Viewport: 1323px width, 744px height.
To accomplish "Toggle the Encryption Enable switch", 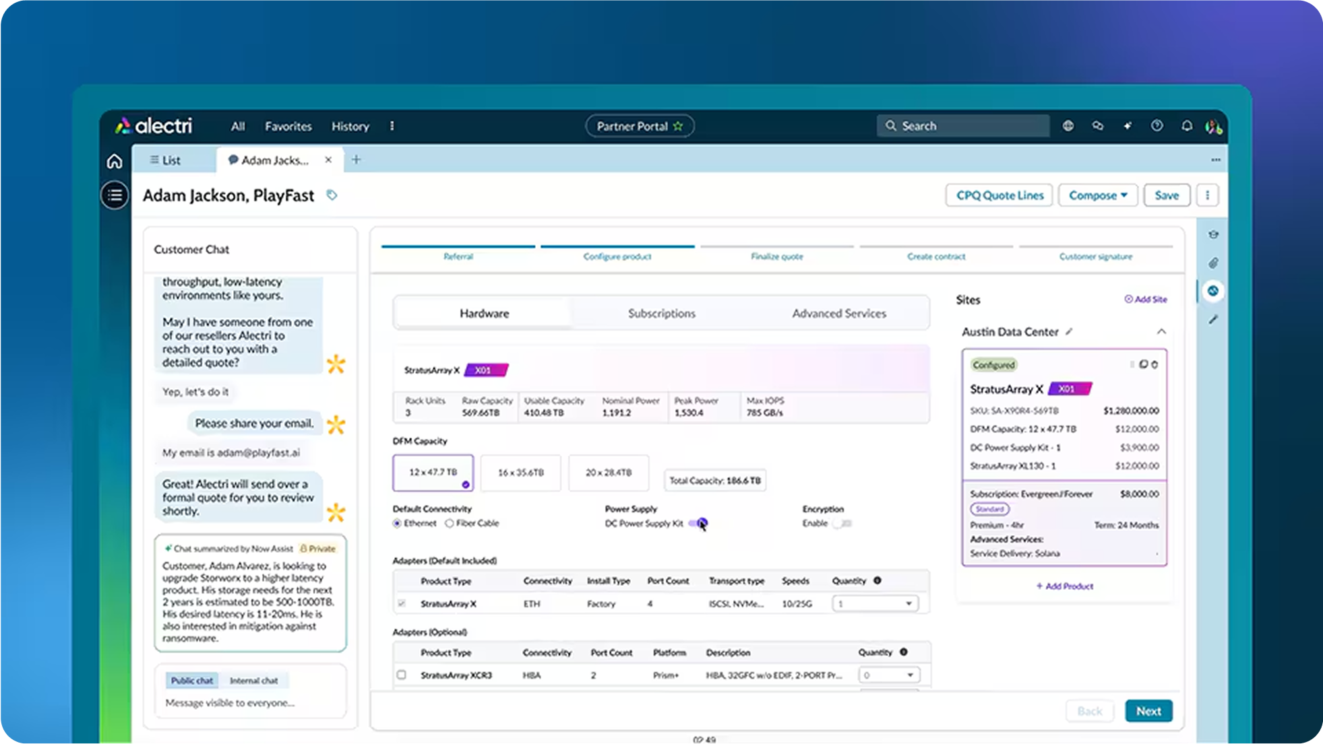I will pos(842,523).
